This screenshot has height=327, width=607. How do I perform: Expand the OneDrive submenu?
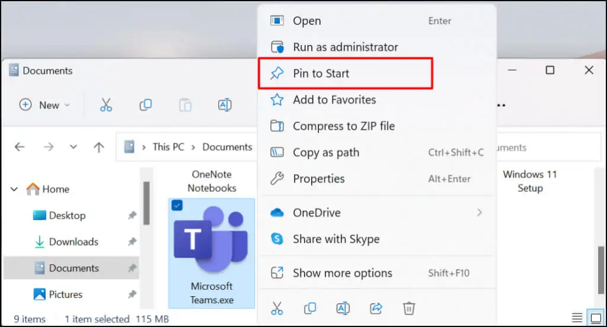(x=376, y=213)
